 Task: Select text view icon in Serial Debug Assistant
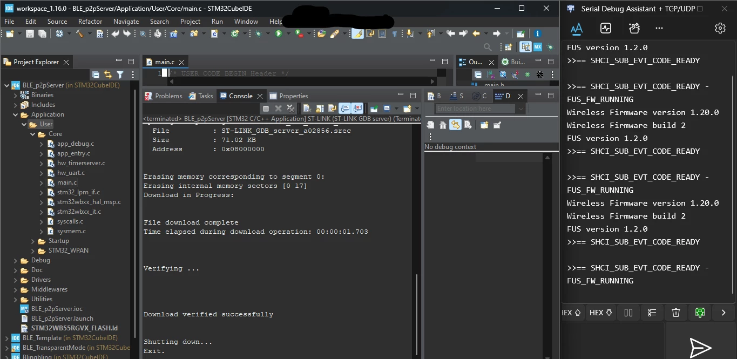point(577,28)
